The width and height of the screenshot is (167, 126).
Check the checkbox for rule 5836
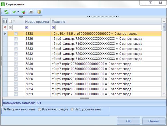pos(16,39)
